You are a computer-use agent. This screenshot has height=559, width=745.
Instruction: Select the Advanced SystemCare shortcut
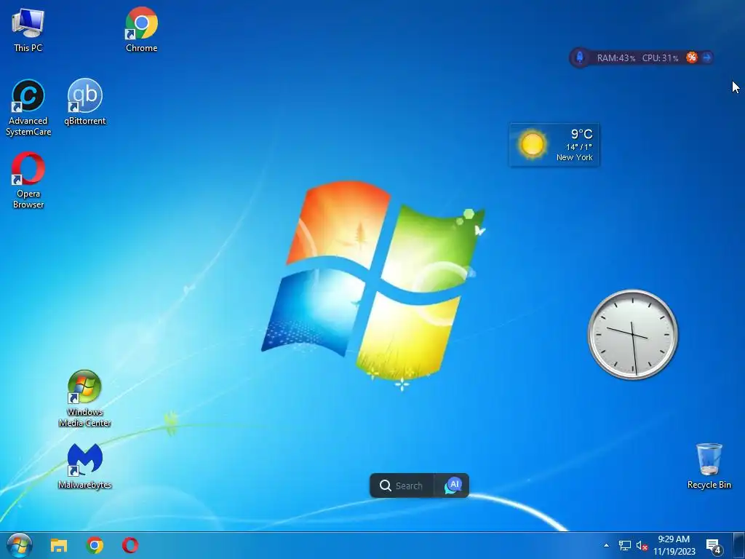[x=28, y=108]
